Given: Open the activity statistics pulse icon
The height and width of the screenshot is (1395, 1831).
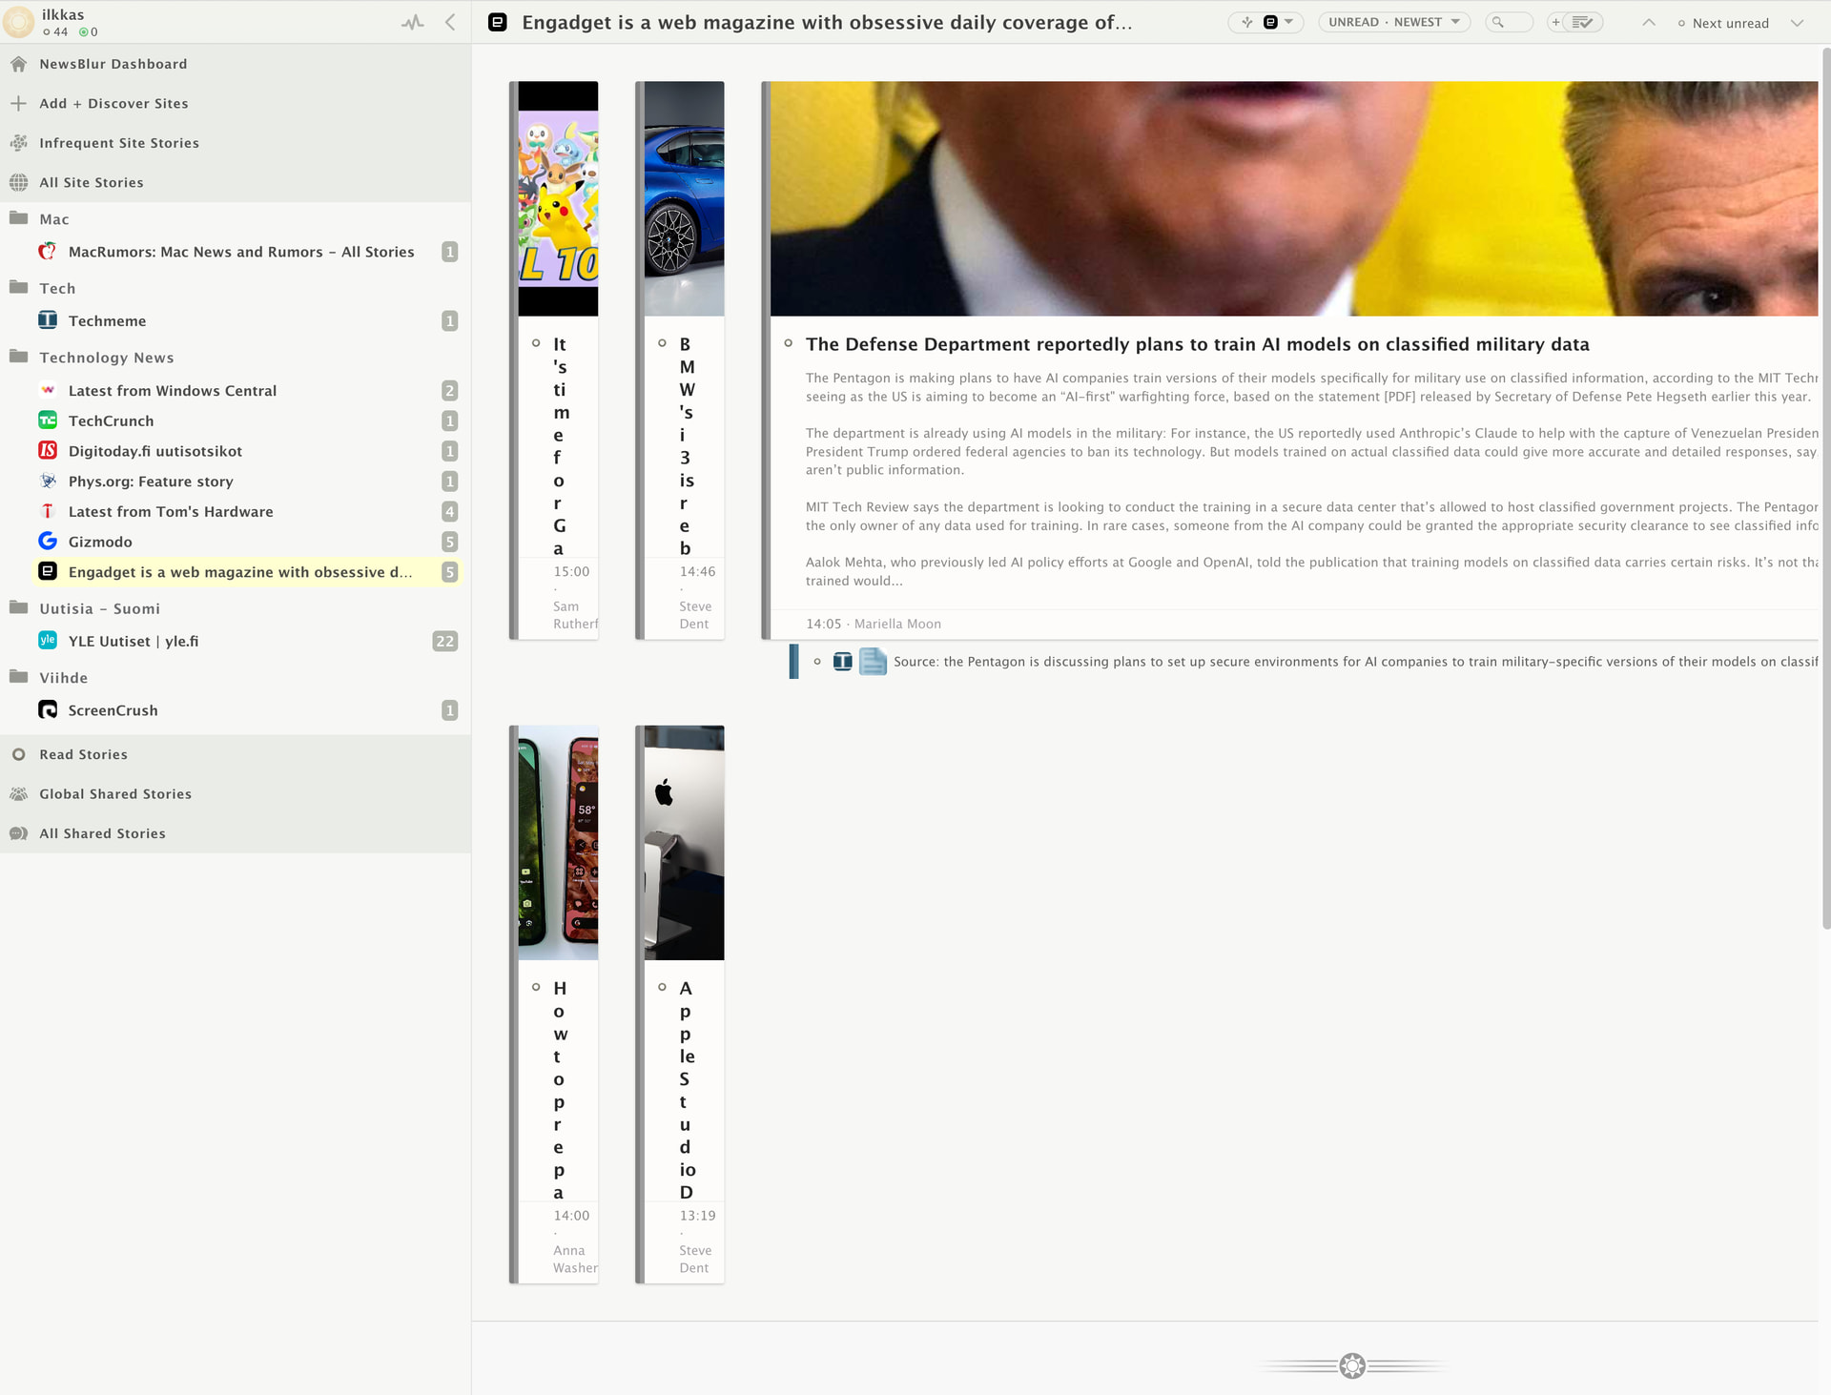Looking at the screenshot, I should (x=412, y=23).
